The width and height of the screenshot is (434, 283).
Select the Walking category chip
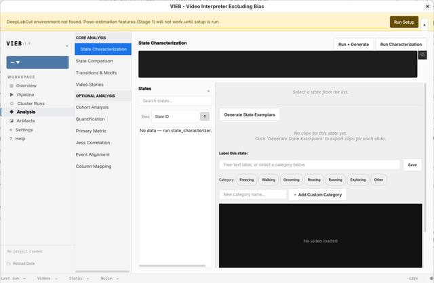(x=269, y=179)
